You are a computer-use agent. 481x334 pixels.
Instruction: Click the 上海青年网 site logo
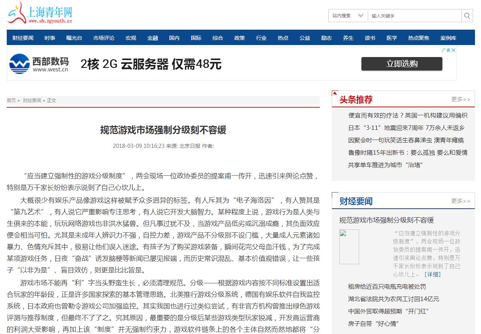(x=40, y=13)
